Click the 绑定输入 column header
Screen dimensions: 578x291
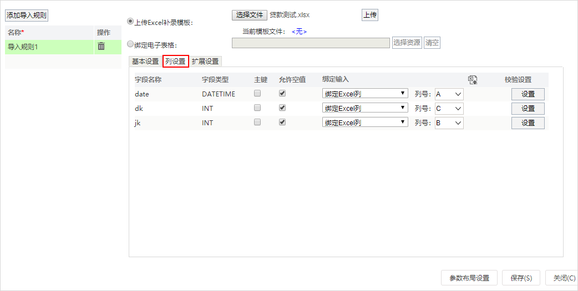[x=336, y=79]
